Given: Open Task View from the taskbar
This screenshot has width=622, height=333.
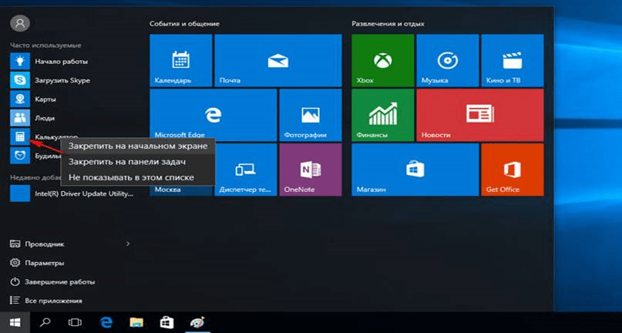Looking at the screenshot, I should click(75, 322).
